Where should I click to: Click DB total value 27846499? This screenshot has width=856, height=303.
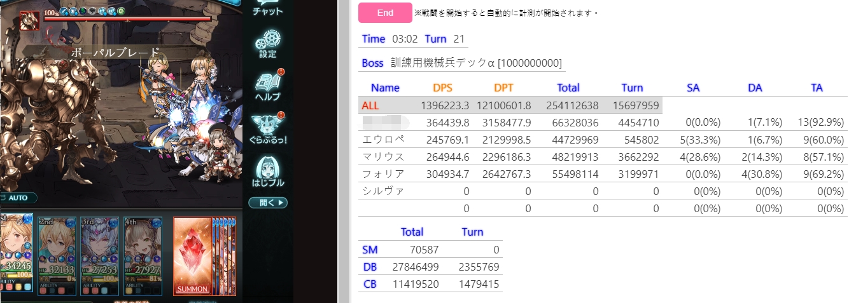(x=415, y=267)
